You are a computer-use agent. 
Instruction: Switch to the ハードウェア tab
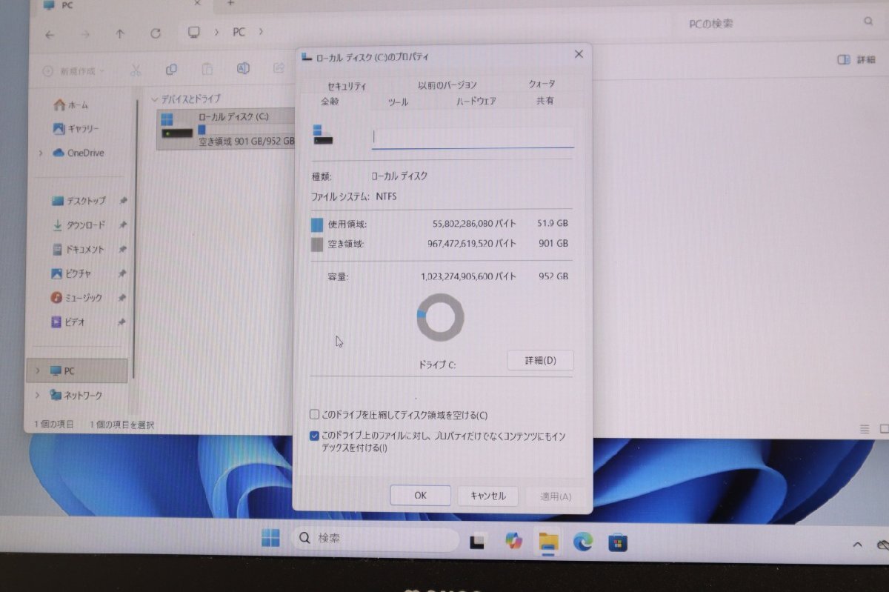click(x=475, y=100)
